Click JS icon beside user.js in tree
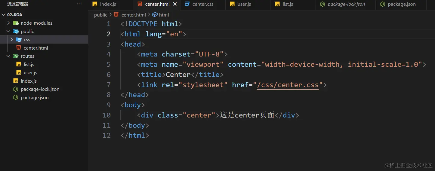Image resolution: width=435 pixels, height=171 pixels. pyautogui.click(x=19, y=72)
